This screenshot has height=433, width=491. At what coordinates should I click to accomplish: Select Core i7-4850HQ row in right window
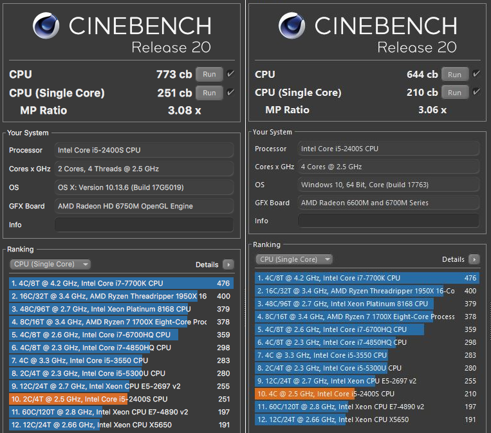click(367, 342)
